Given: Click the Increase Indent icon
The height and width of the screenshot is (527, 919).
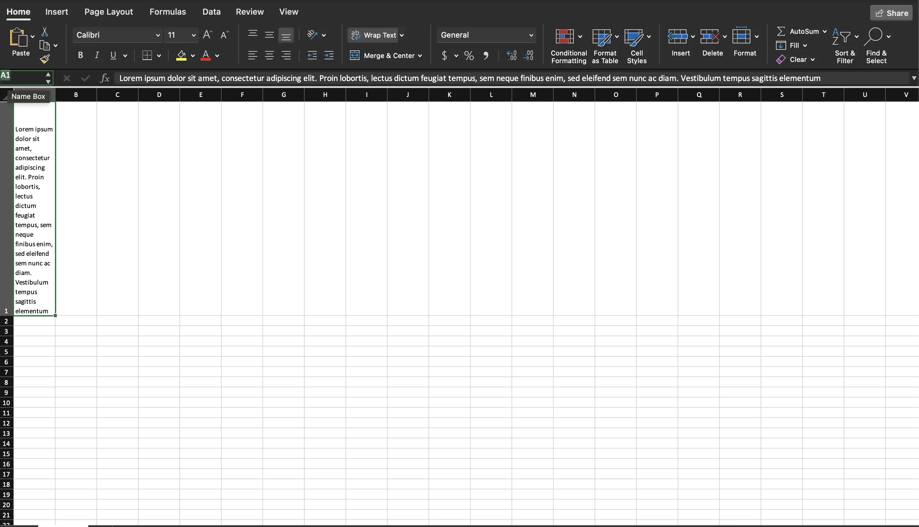Looking at the screenshot, I should point(329,56).
